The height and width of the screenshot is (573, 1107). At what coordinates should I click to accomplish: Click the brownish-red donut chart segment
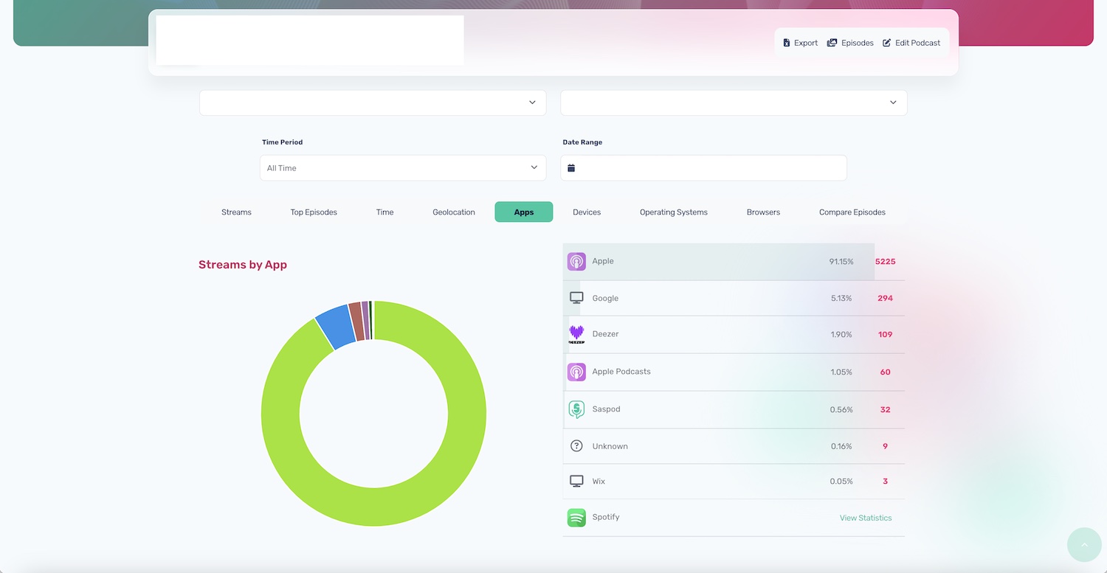coord(356,322)
